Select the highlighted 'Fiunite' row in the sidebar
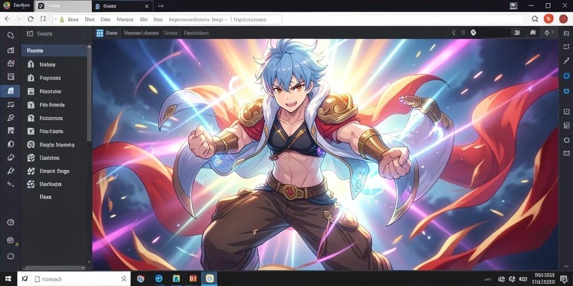This screenshot has width=573, height=286. pos(54,51)
